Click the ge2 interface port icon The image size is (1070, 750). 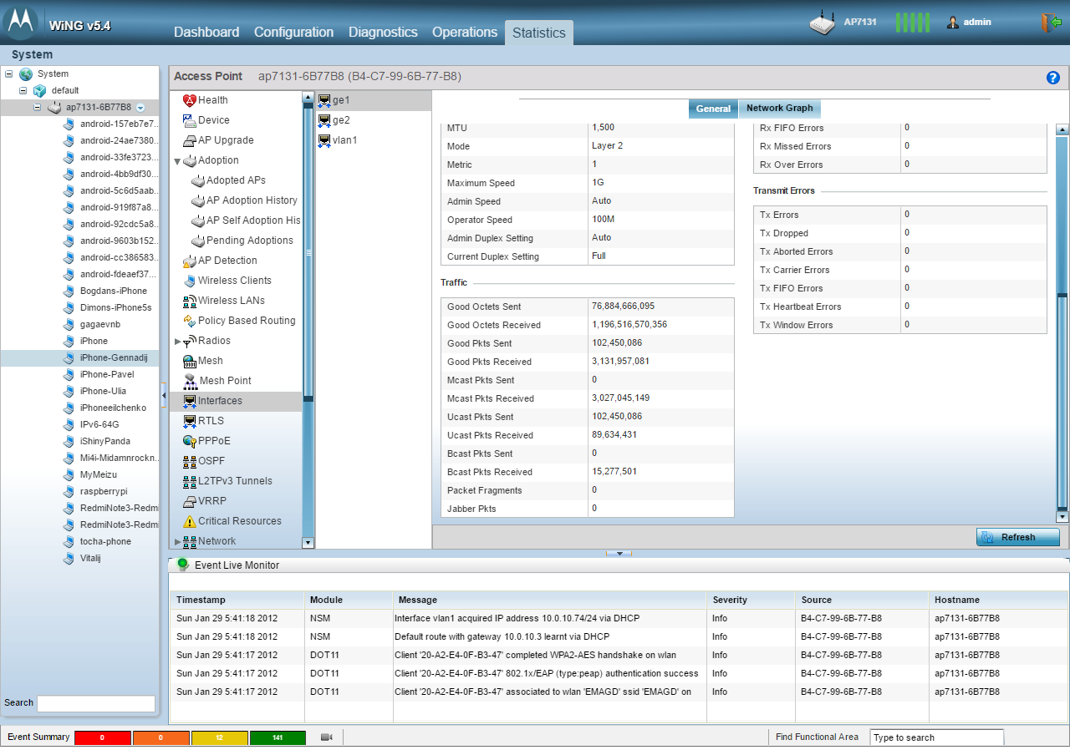[x=324, y=120]
